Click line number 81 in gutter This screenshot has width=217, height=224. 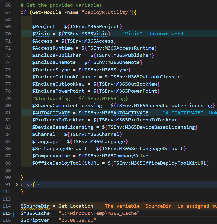coord(8,113)
